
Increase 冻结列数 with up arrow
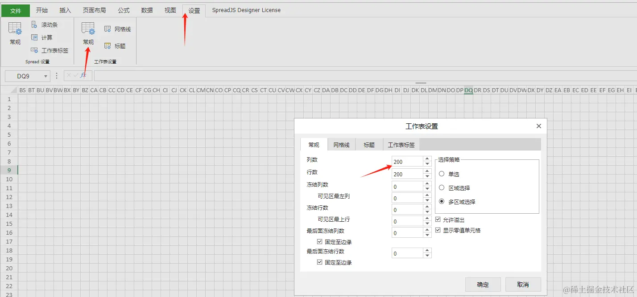tap(427, 184)
